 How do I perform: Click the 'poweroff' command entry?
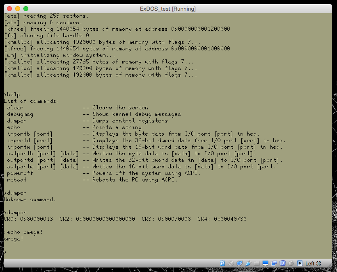pos(20,173)
